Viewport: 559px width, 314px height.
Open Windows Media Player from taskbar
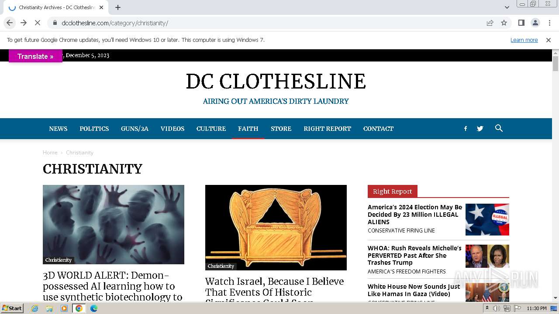tap(64, 308)
